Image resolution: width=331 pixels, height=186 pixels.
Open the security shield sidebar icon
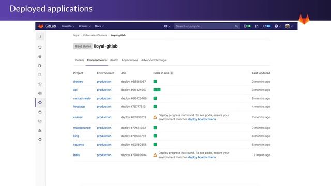40,84
